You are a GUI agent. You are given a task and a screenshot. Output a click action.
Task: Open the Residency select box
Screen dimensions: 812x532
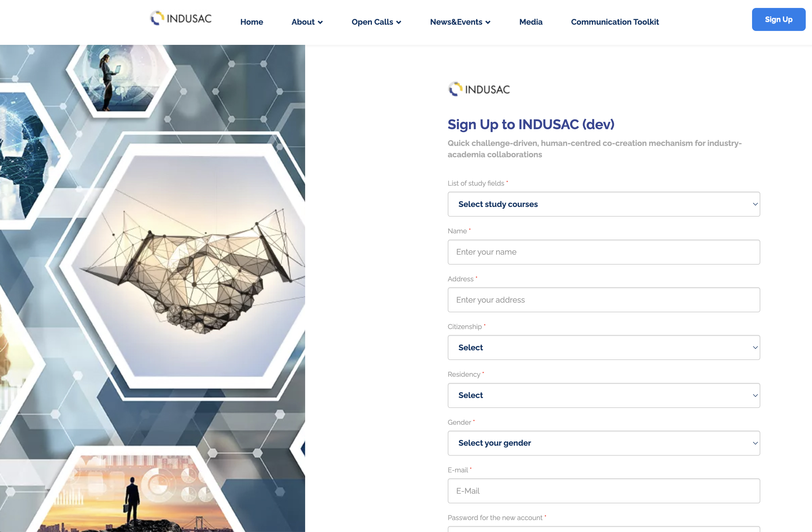click(603, 395)
